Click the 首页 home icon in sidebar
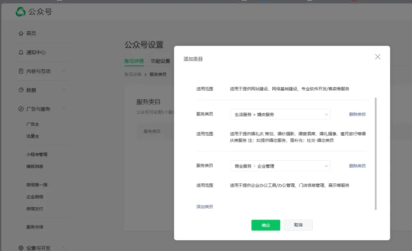This screenshot has height=251, width=412. (x=21, y=33)
